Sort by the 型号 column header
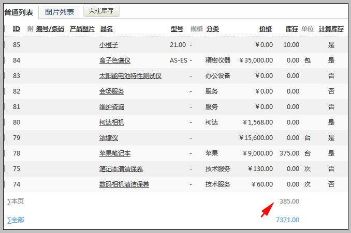 (177, 29)
